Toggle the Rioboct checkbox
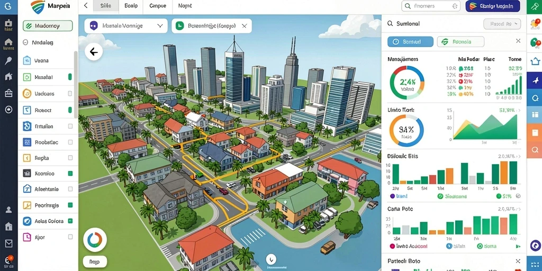 (x=70, y=110)
